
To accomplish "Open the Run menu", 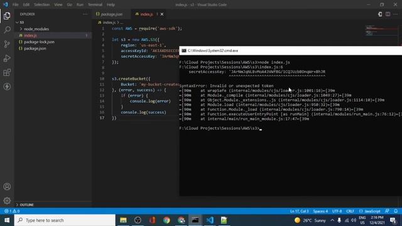I will point(80,4).
